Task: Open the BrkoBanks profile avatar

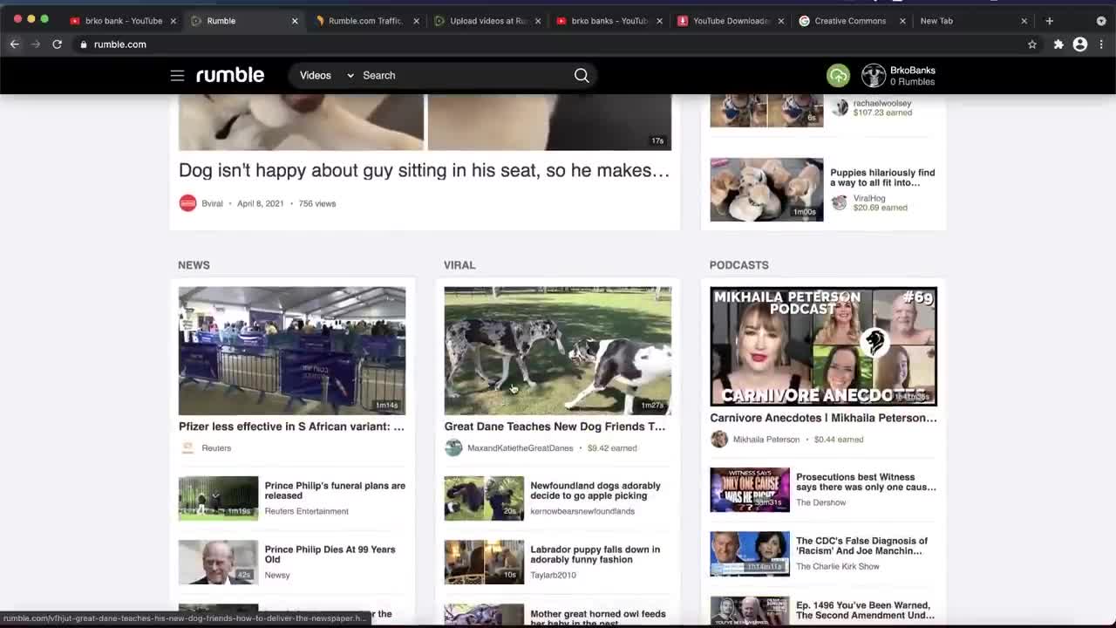Action: pyautogui.click(x=874, y=76)
